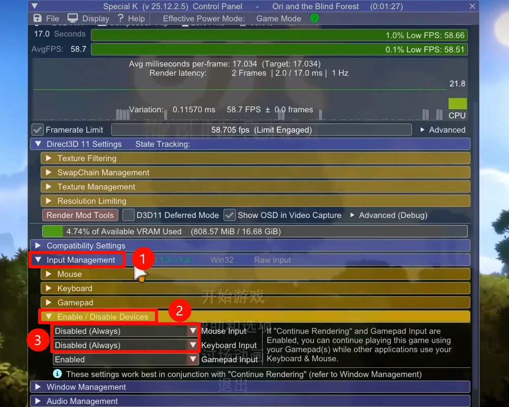The image size is (509, 407).
Task: Open the File menu
Action: pyautogui.click(x=52, y=18)
